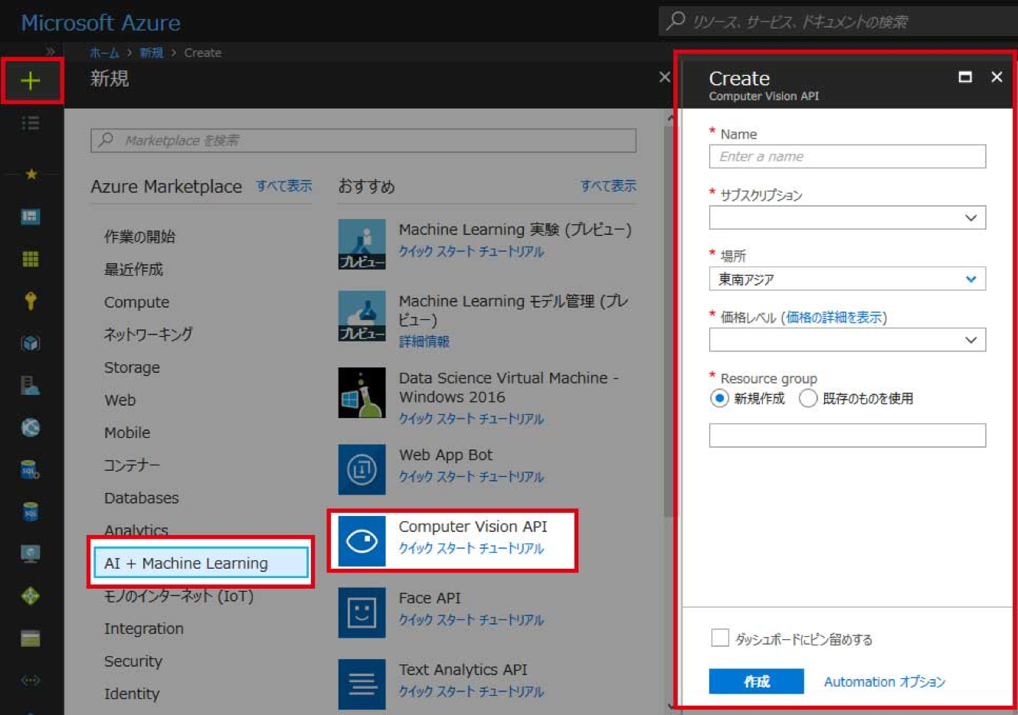Click the Data Science Virtual Machine icon
Image resolution: width=1018 pixels, height=715 pixels.
pyautogui.click(x=362, y=393)
